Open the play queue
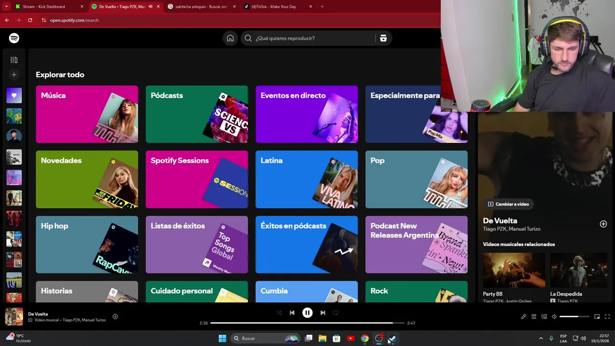 coord(534,317)
